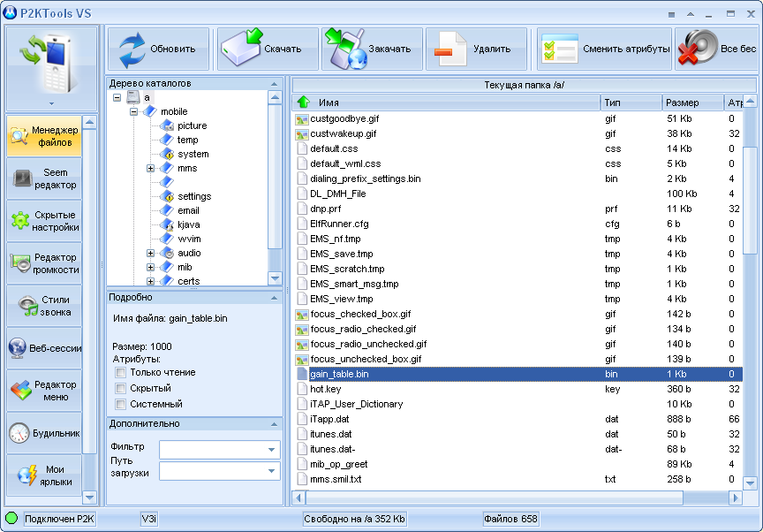This screenshot has width=763, height=532.
Task: Click the drive icon for root a
Action: (133, 97)
